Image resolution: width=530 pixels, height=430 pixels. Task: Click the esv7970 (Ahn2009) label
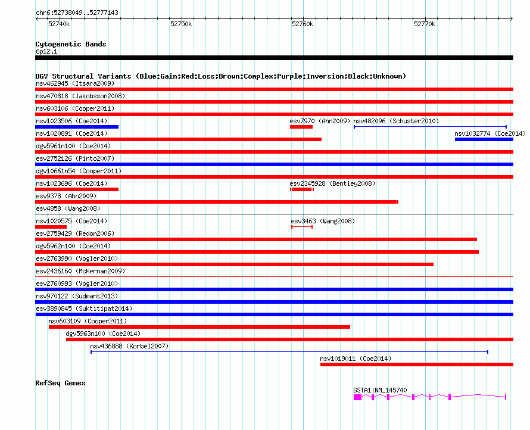tap(320, 121)
